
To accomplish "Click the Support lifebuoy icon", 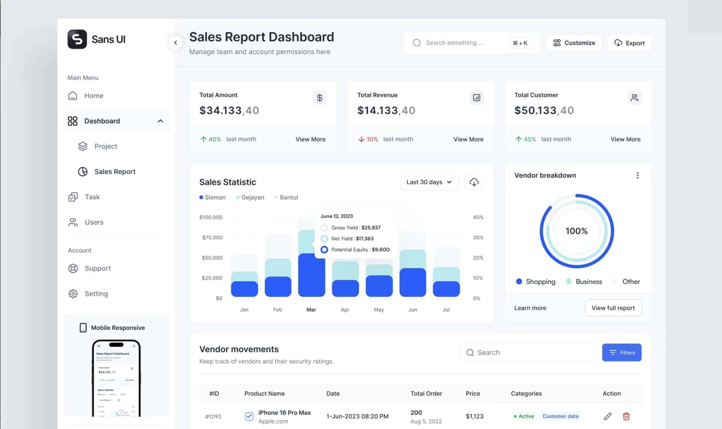I will [x=73, y=268].
